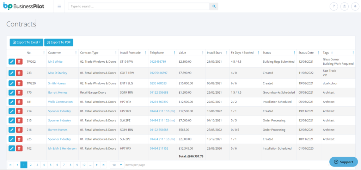Go to first page arrow
The width and height of the screenshot is (361, 170).
11,165
